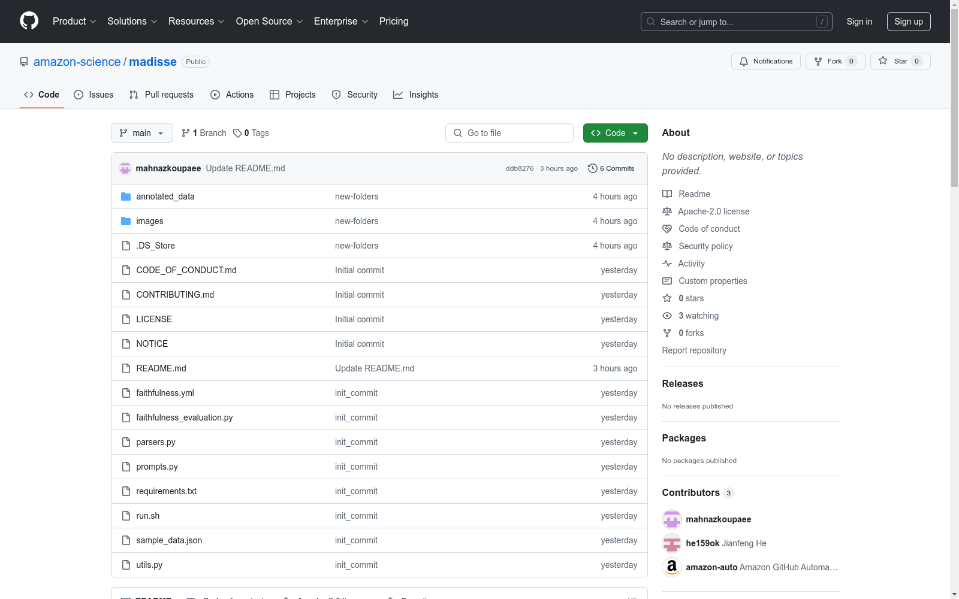Expand the Solutions menu

(132, 21)
